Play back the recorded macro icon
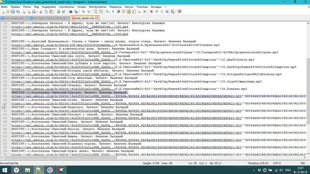The image size is (310, 174). tap(162, 12)
